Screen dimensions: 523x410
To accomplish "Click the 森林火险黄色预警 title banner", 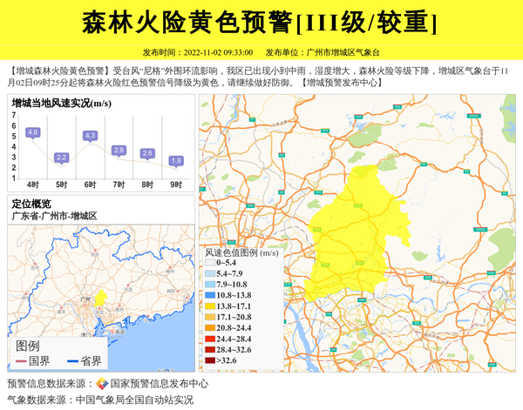I will (x=261, y=23).
